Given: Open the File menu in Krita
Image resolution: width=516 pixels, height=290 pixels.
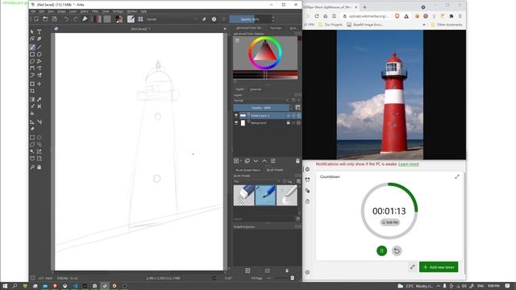Looking at the screenshot, I should click(34, 11).
